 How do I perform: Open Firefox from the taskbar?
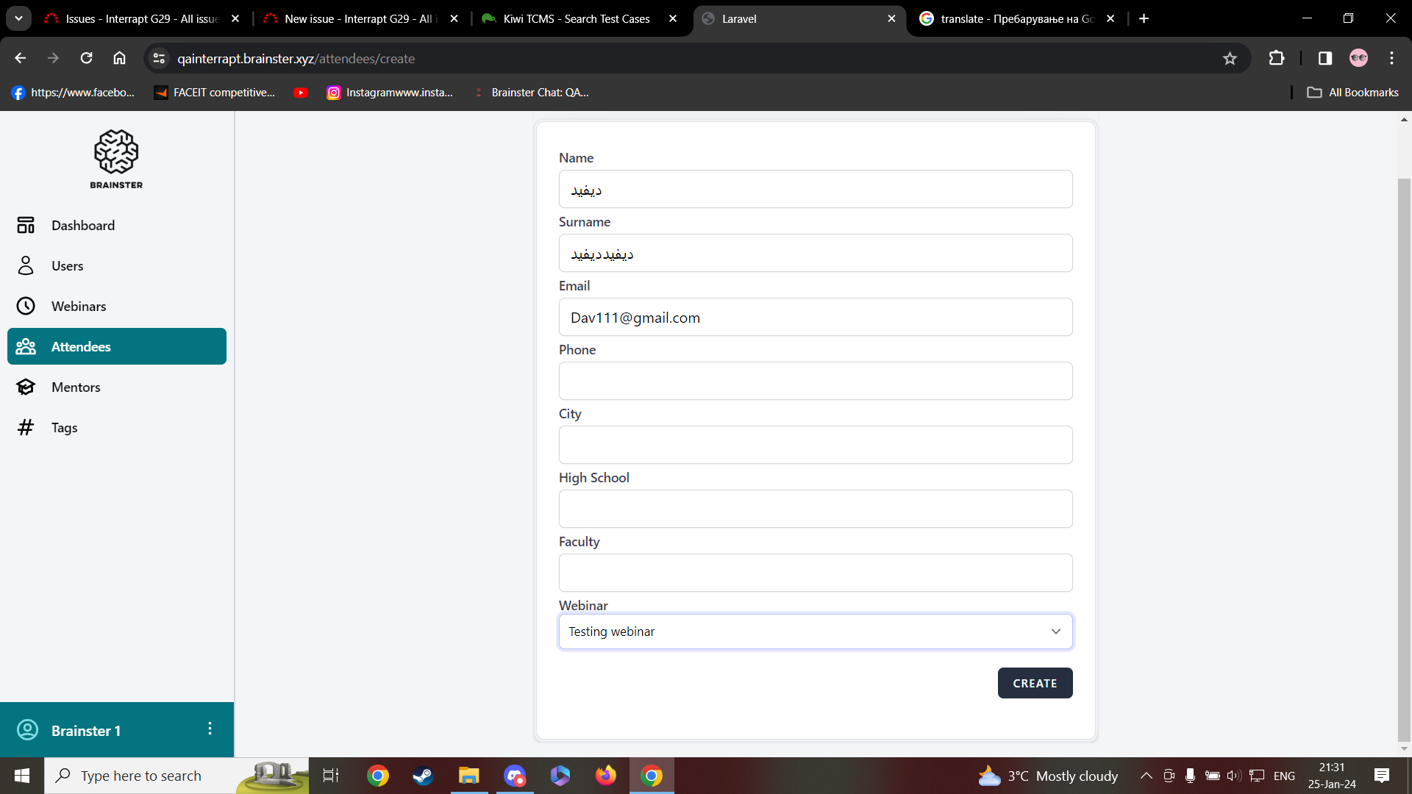coord(605,776)
